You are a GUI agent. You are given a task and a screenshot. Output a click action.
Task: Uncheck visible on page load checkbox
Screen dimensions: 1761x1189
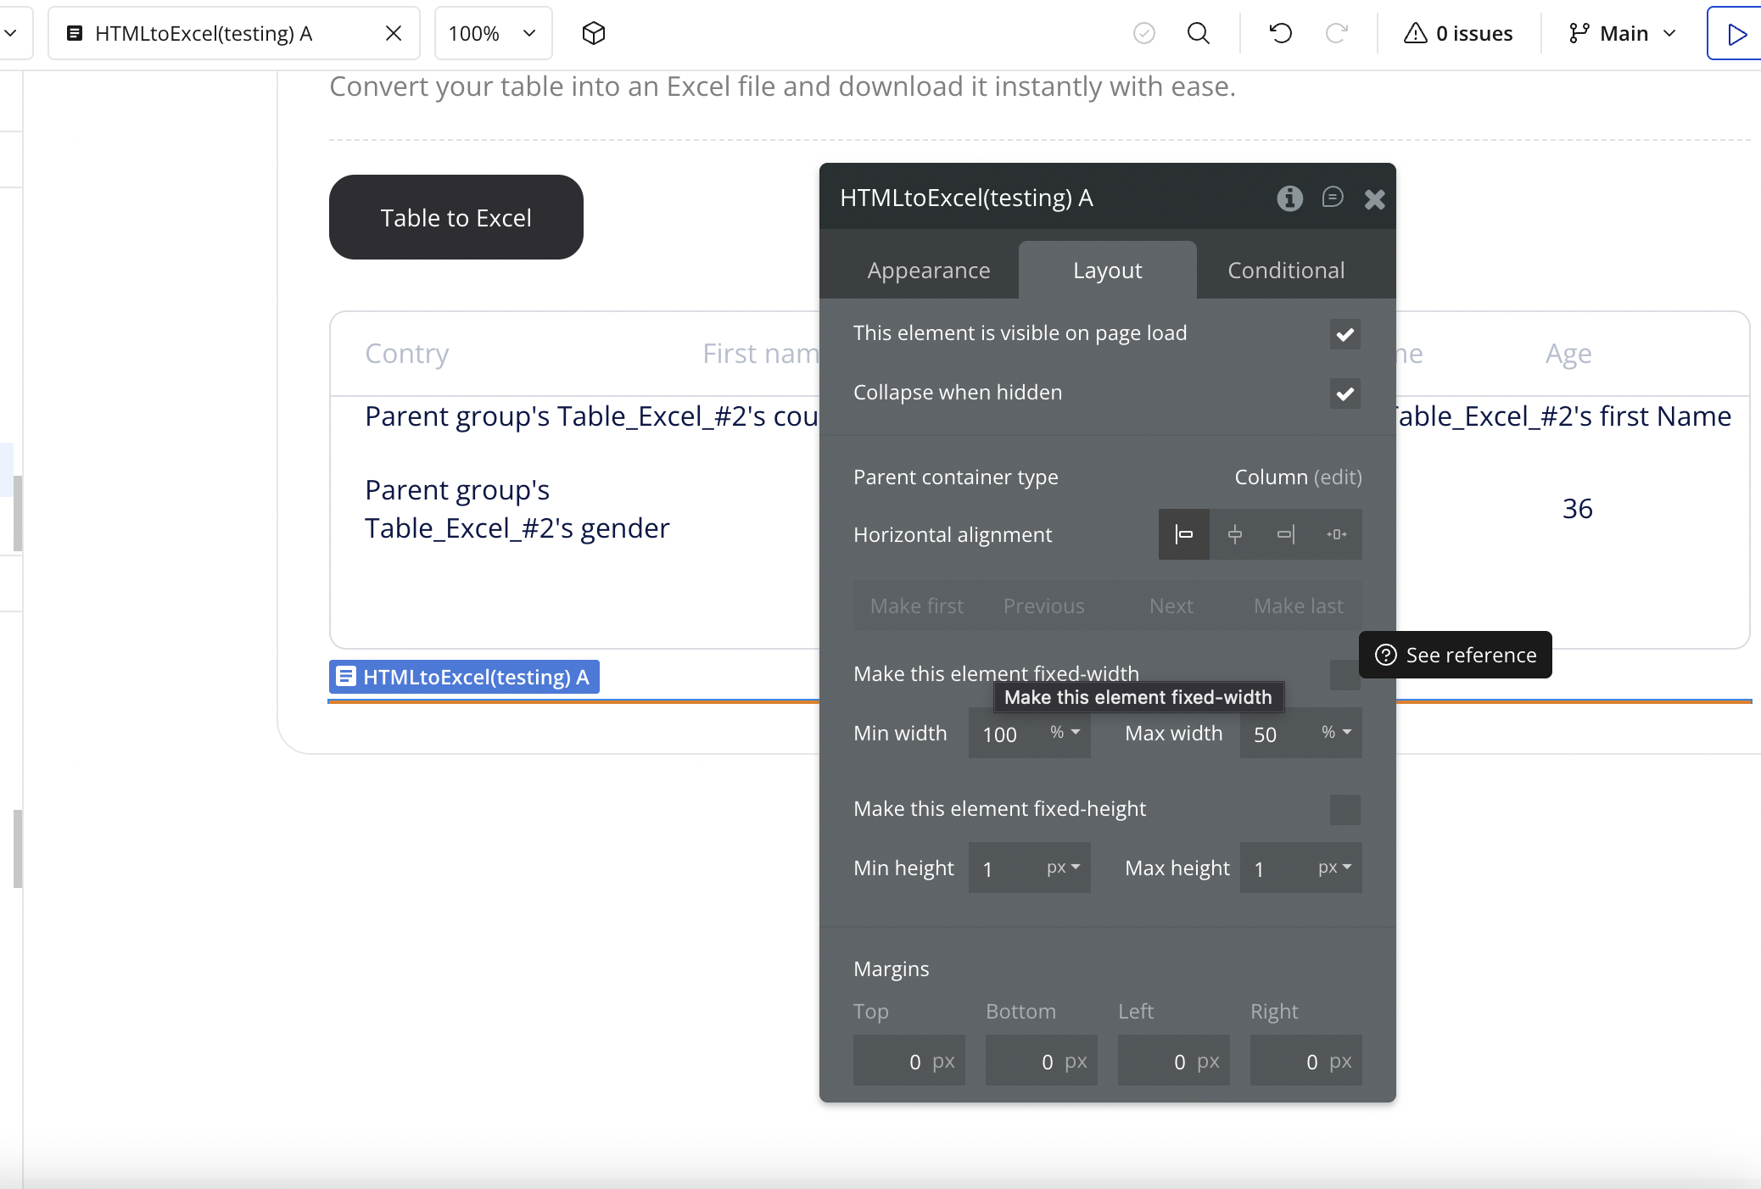point(1345,334)
